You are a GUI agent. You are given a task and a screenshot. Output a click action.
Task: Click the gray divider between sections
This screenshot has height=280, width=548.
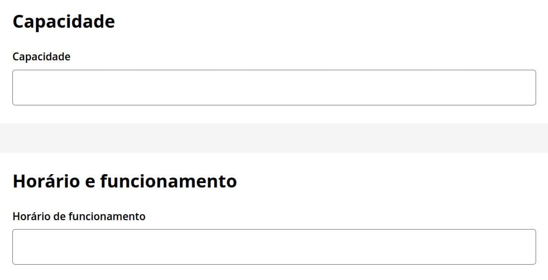click(x=274, y=138)
